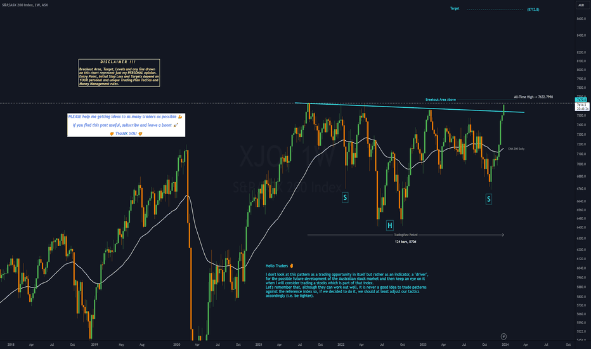Click the lightning bolt event icon
Screen dimensions: 591x349
click(x=503, y=336)
